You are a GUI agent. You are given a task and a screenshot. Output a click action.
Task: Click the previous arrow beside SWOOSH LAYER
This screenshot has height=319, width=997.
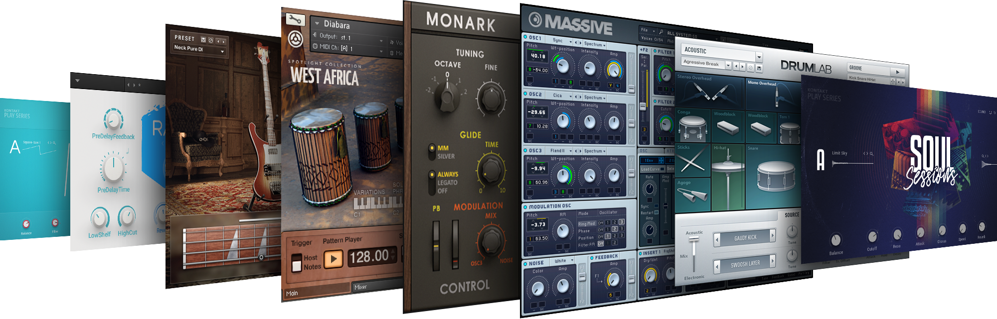(x=717, y=266)
